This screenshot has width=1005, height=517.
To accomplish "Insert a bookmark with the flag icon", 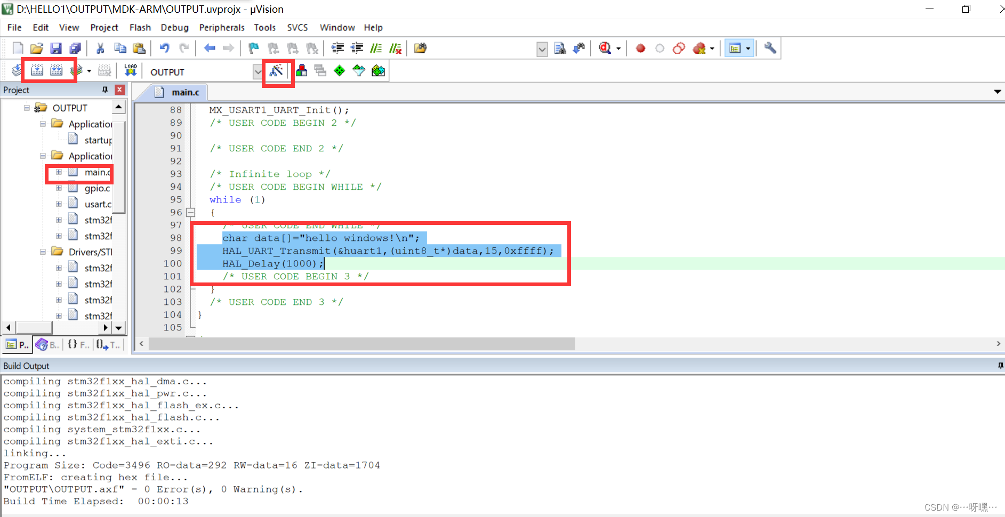I will point(254,49).
